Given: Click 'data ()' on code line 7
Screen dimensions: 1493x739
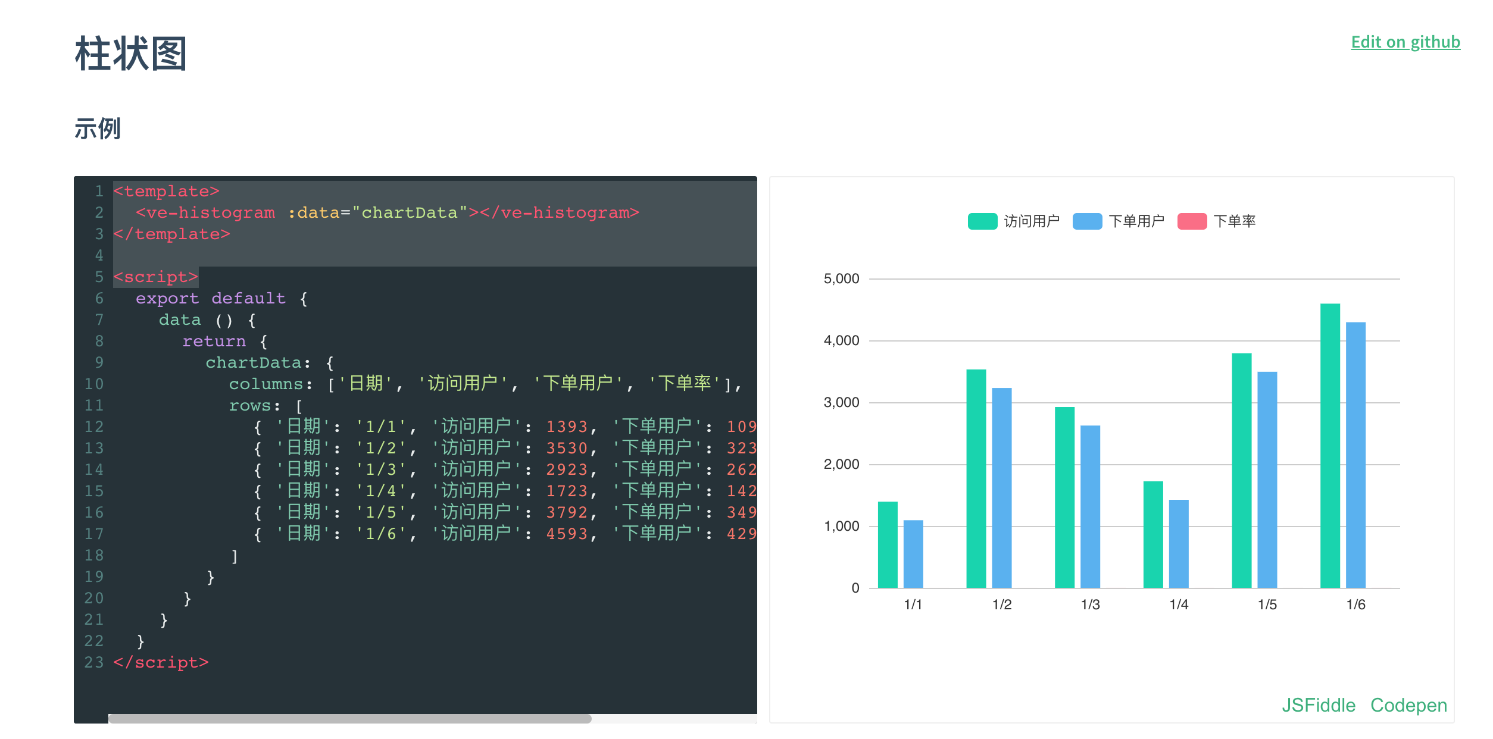Looking at the screenshot, I should tap(195, 320).
